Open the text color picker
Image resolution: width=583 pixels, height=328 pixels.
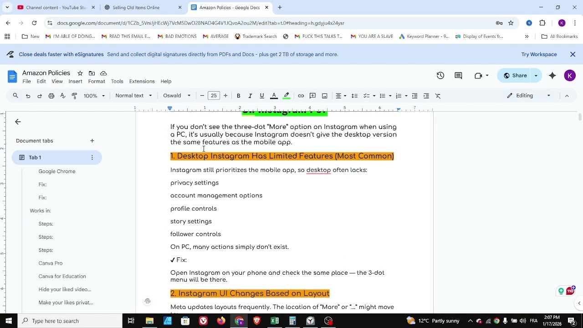coord(274,96)
